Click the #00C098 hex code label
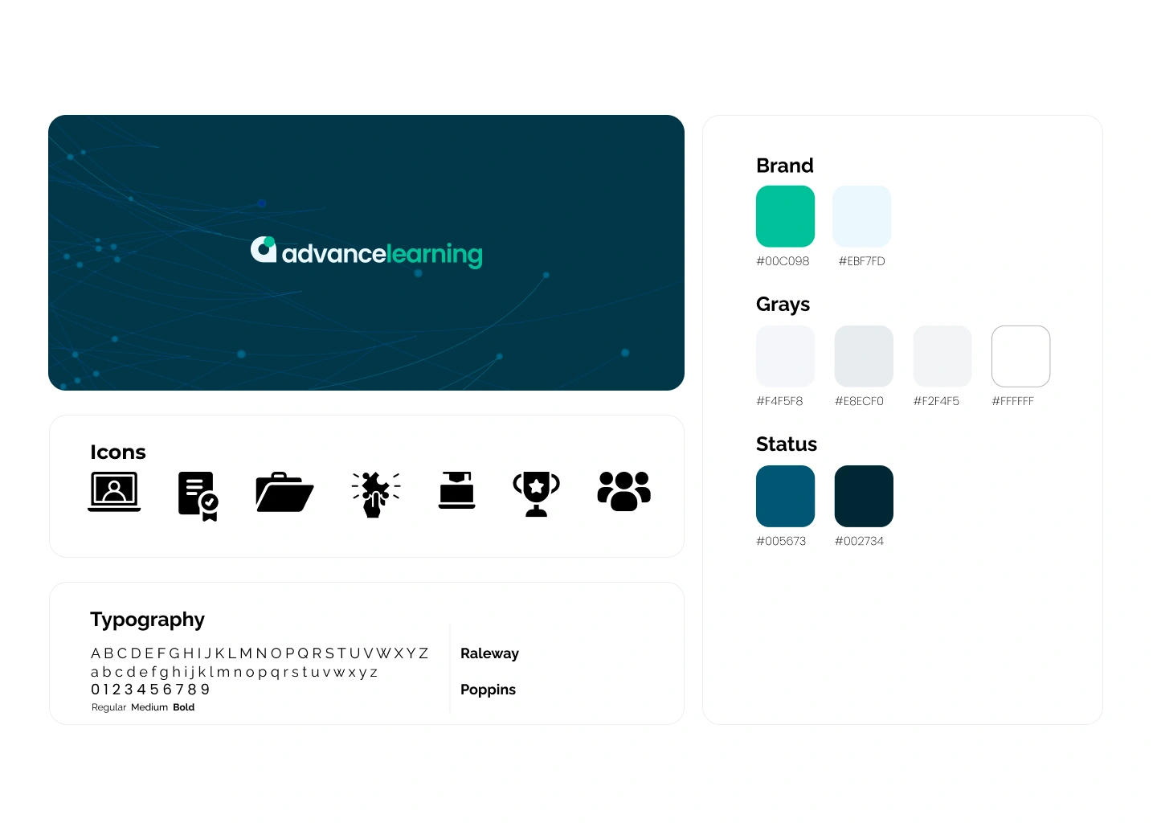Image resolution: width=1157 pixels, height=823 pixels. (x=783, y=261)
